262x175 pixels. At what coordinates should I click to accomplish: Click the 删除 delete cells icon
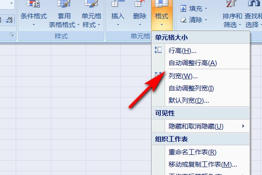click(140, 3)
